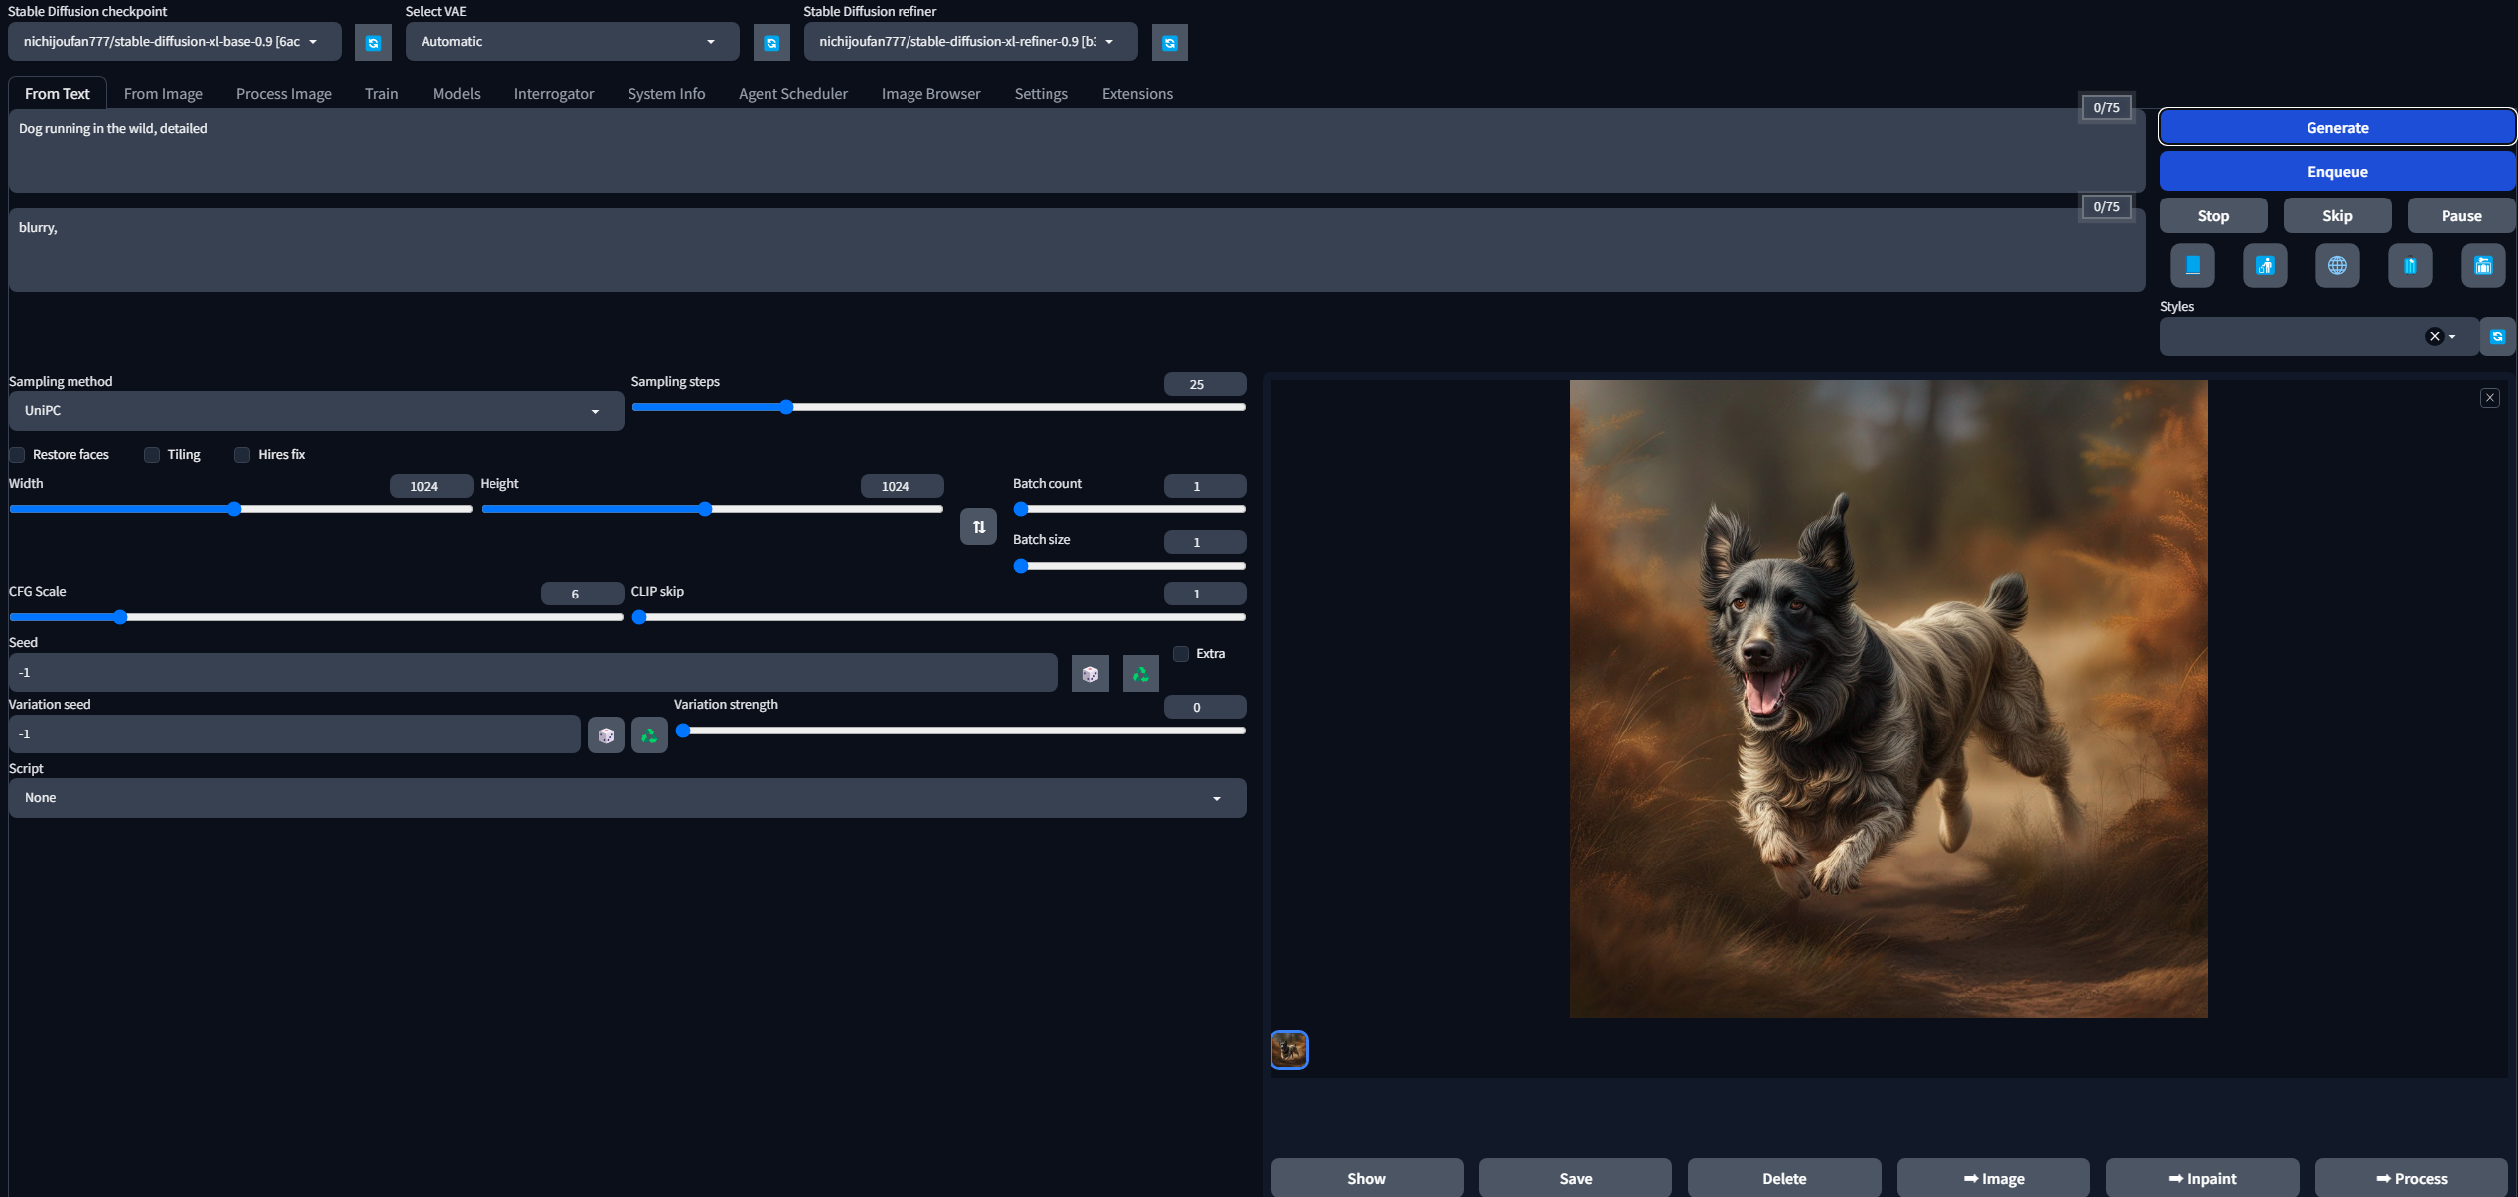Click the baggage claim icon button

(2482, 265)
